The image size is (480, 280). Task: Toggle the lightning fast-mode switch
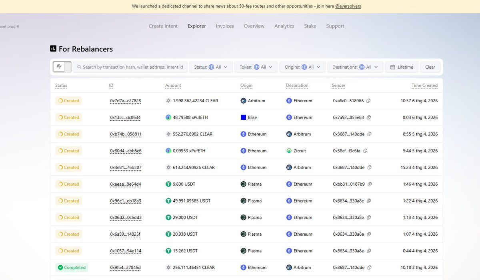(62, 67)
